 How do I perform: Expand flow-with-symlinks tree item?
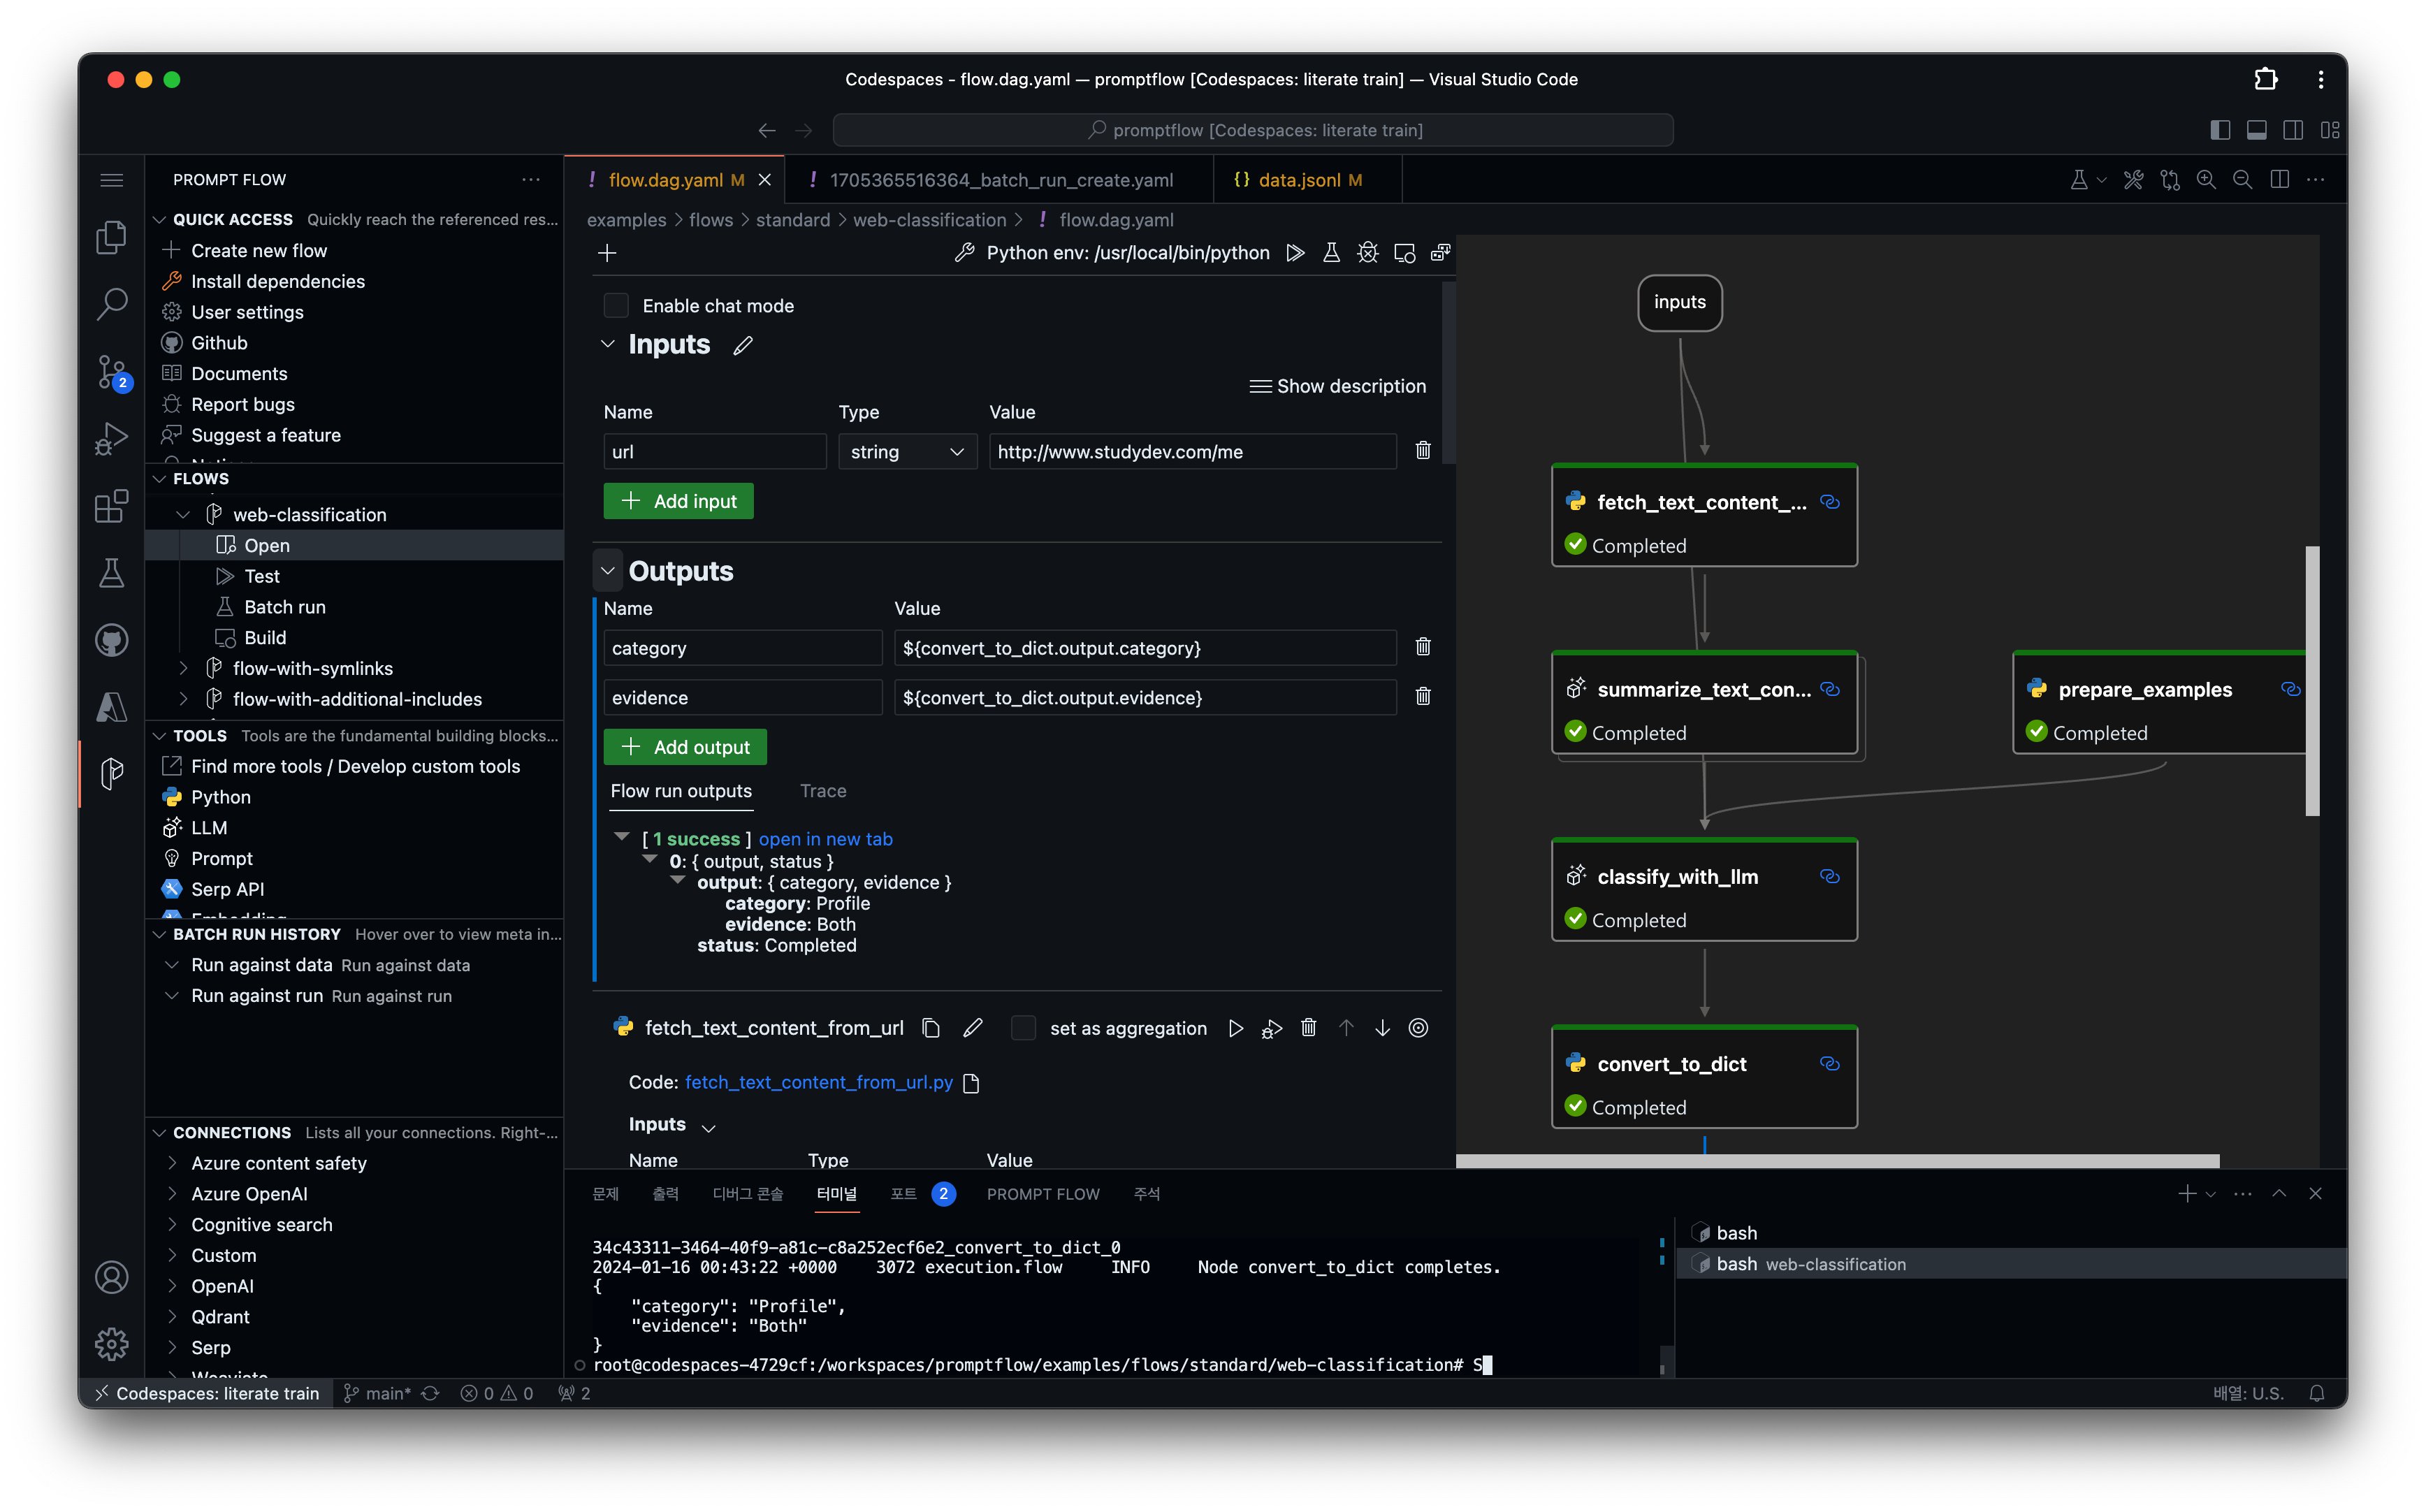(183, 668)
